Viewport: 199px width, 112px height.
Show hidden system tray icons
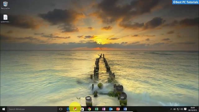pos(171,109)
